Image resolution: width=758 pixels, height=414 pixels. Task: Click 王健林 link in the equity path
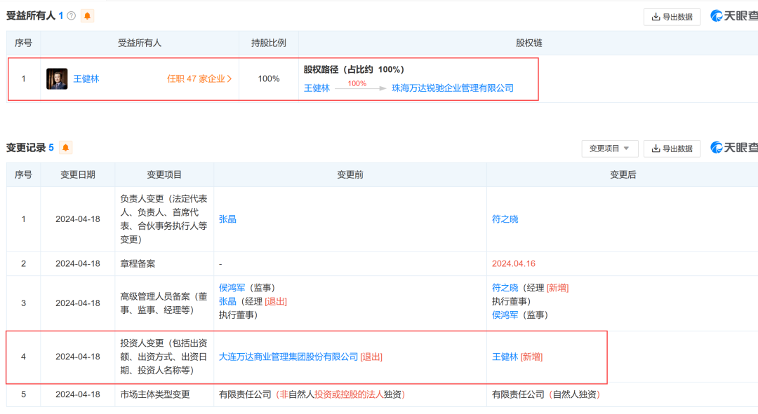click(x=317, y=88)
